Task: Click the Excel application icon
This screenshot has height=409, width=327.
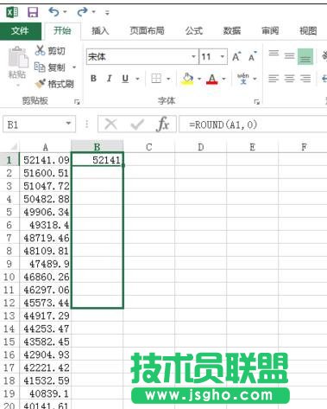Action: [x=12, y=12]
